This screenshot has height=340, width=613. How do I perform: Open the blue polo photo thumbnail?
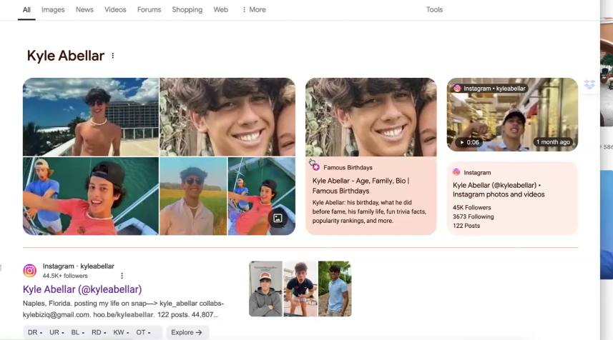(335, 289)
